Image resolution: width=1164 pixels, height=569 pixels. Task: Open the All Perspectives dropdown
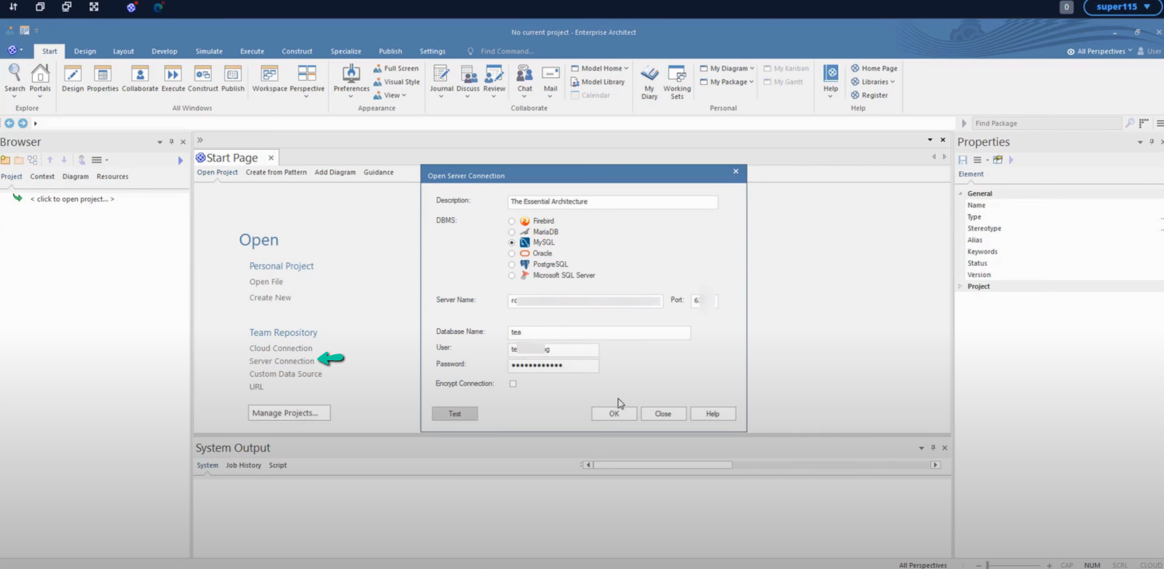click(1100, 51)
